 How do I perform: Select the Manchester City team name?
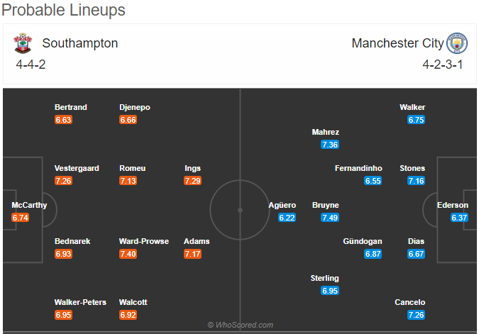(x=397, y=43)
